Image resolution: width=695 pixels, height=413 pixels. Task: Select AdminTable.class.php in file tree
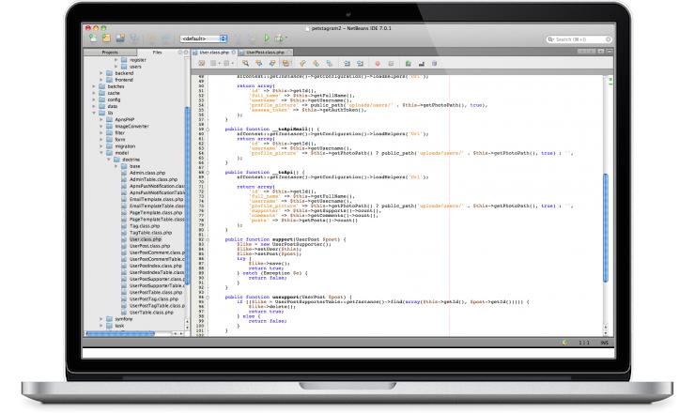tap(153, 179)
